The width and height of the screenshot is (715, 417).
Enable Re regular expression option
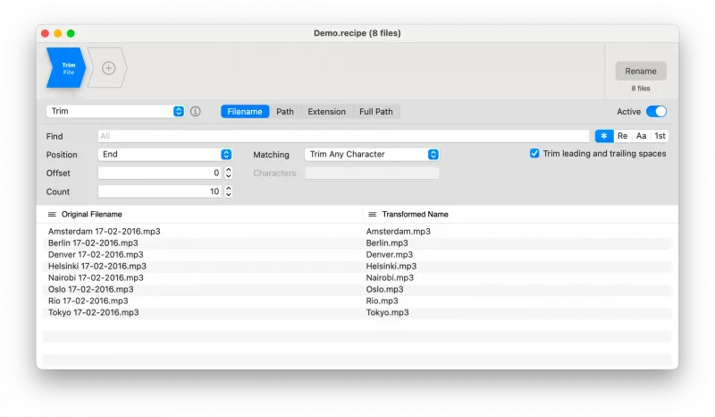pyautogui.click(x=622, y=136)
